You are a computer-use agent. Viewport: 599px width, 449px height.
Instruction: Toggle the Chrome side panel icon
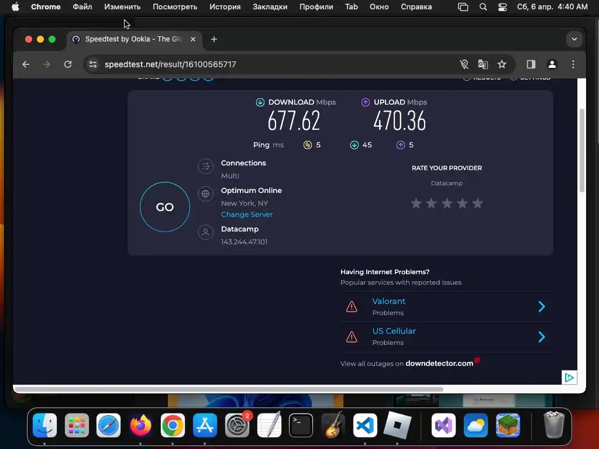pyautogui.click(x=531, y=64)
